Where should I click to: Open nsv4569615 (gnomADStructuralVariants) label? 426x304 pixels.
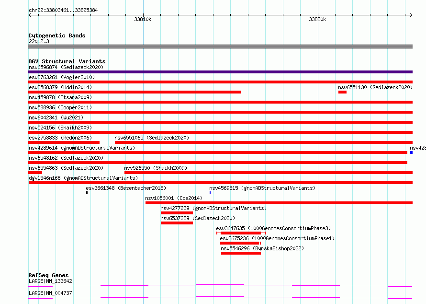click(x=262, y=188)
